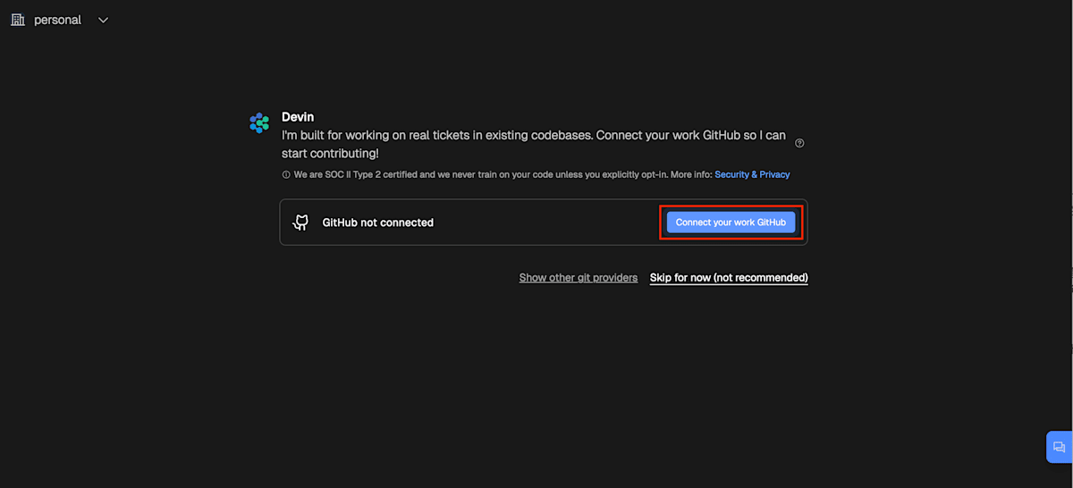
Task: Skip for now (not recommended)
Action: [x=729, y=278]
